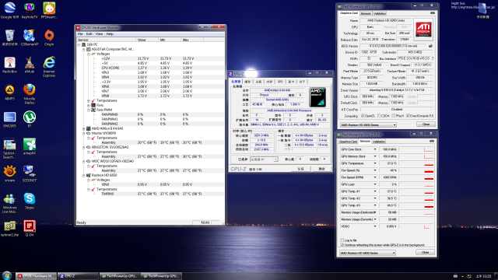
Task: Click Close in the GPU-Z Sensors window
Action: point(425,252)
